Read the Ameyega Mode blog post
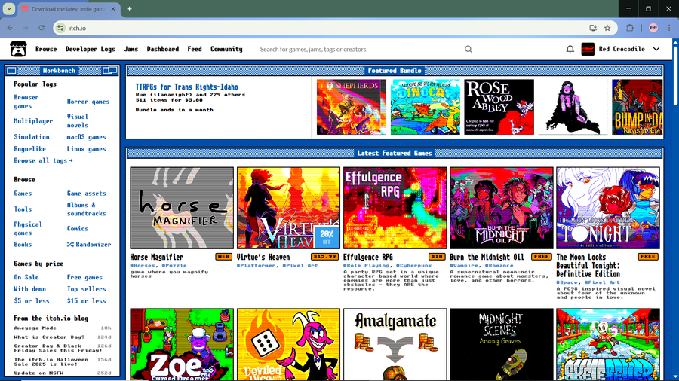 (x=35, y=328)
